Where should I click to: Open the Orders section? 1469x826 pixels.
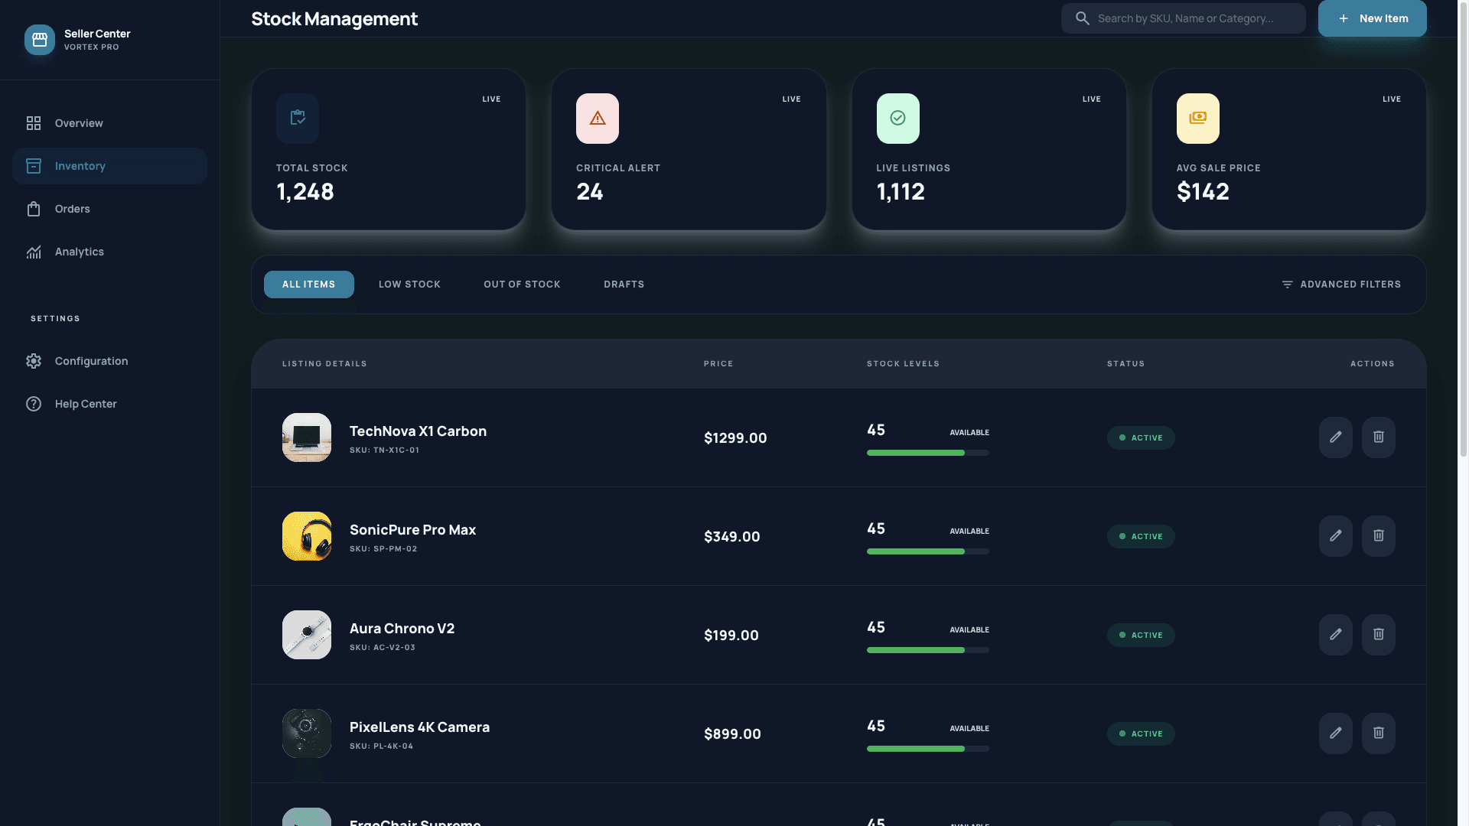pyautogui.click(x=72, y=208)
